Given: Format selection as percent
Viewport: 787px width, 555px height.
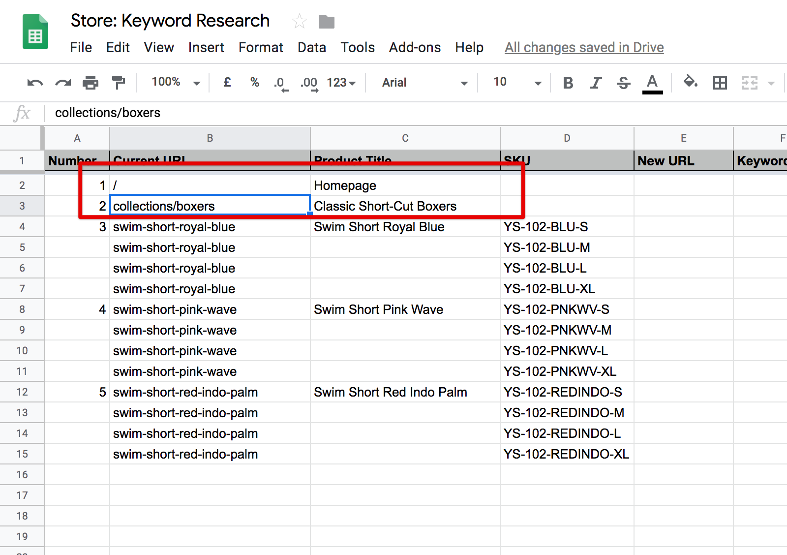Looking at the screenshot, I should [254, 82].
